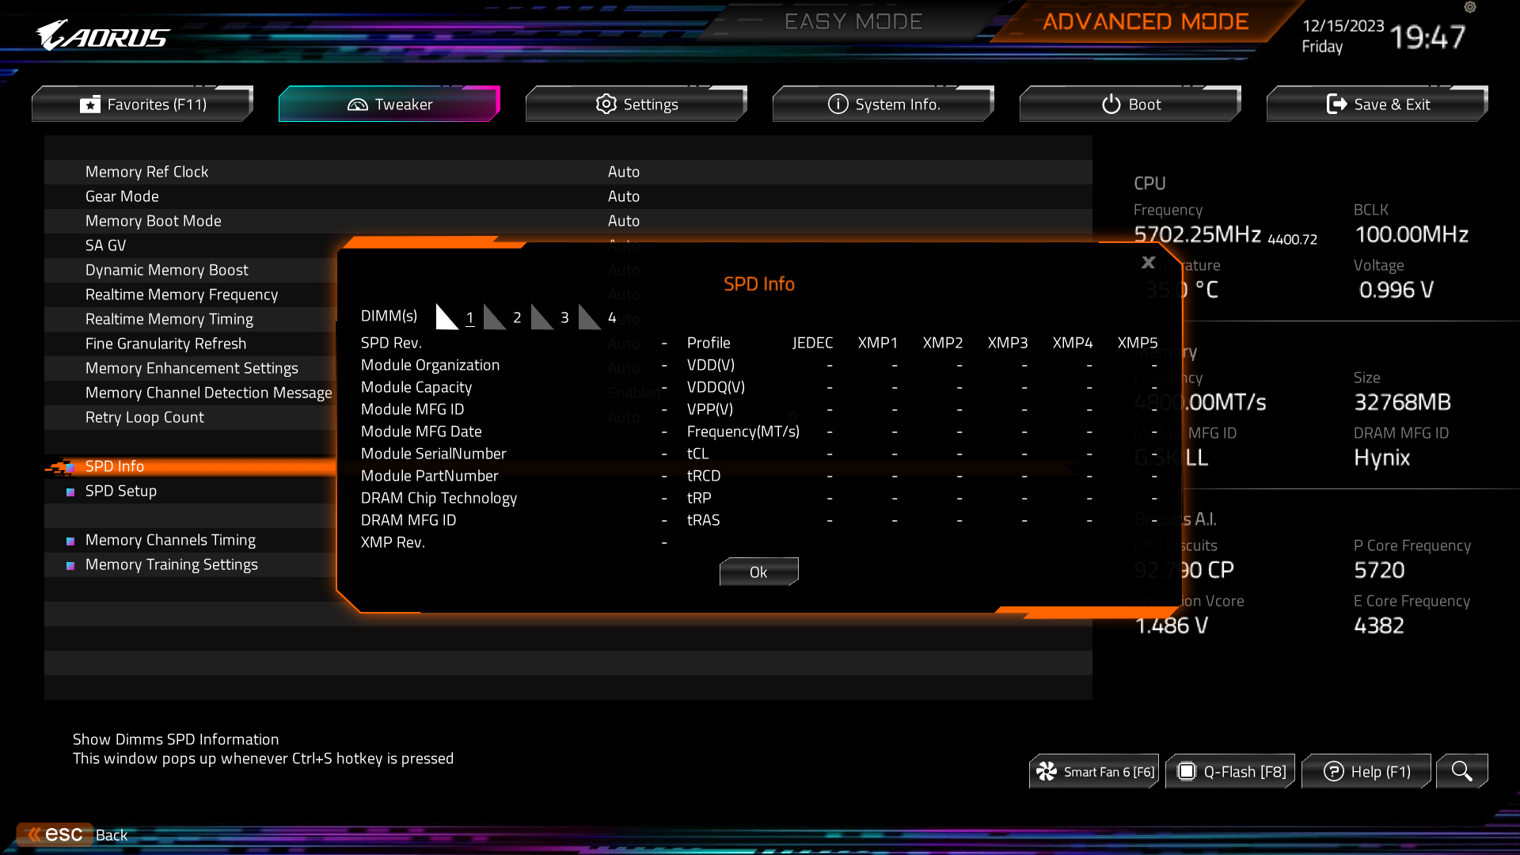The height and width of the screenshot is (855, 1520).
Task: Click the 19:47 clock display
Action: [1427, 36]
